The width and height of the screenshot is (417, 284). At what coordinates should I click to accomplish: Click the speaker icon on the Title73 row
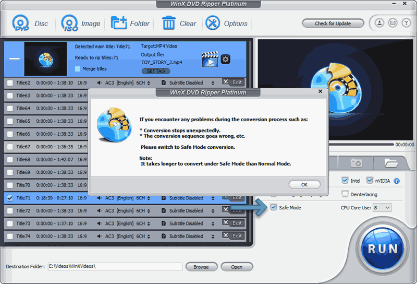[x=100, y=223]
